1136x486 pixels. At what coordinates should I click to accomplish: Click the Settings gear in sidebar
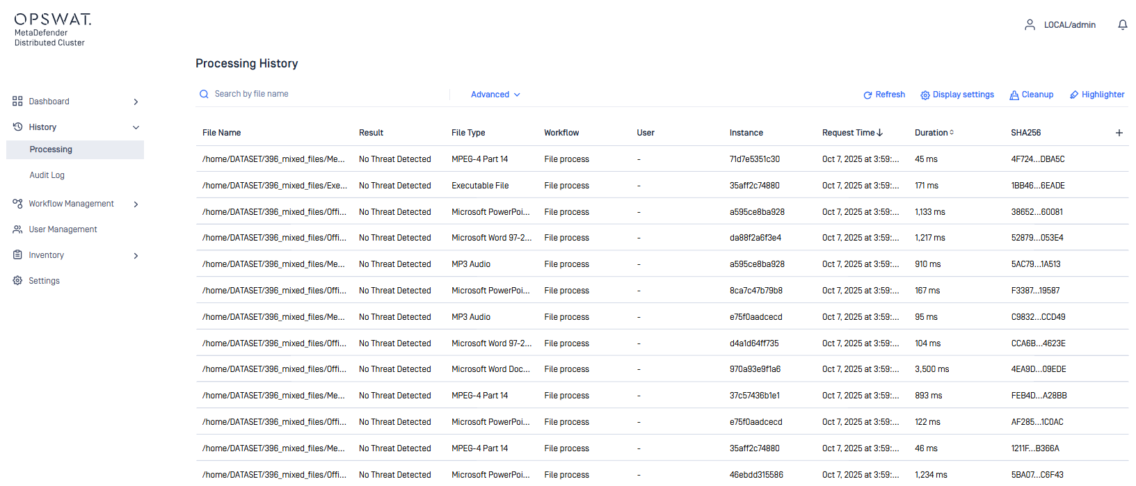(17, 281)
